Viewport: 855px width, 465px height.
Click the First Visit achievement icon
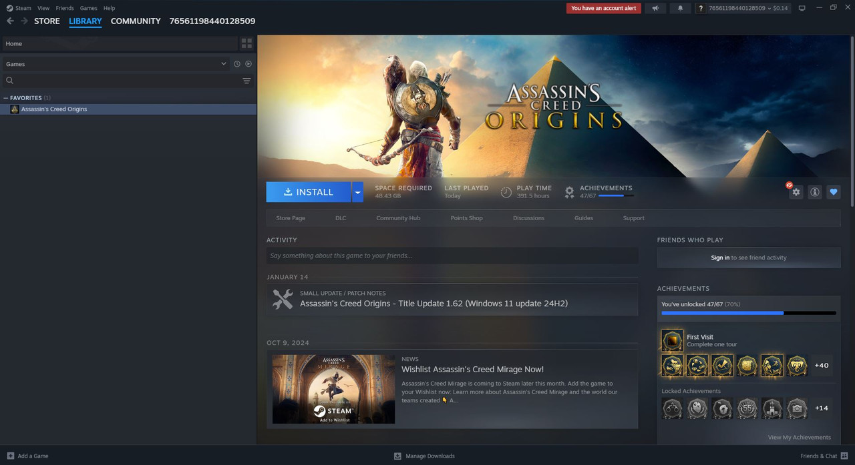point(672,340)
